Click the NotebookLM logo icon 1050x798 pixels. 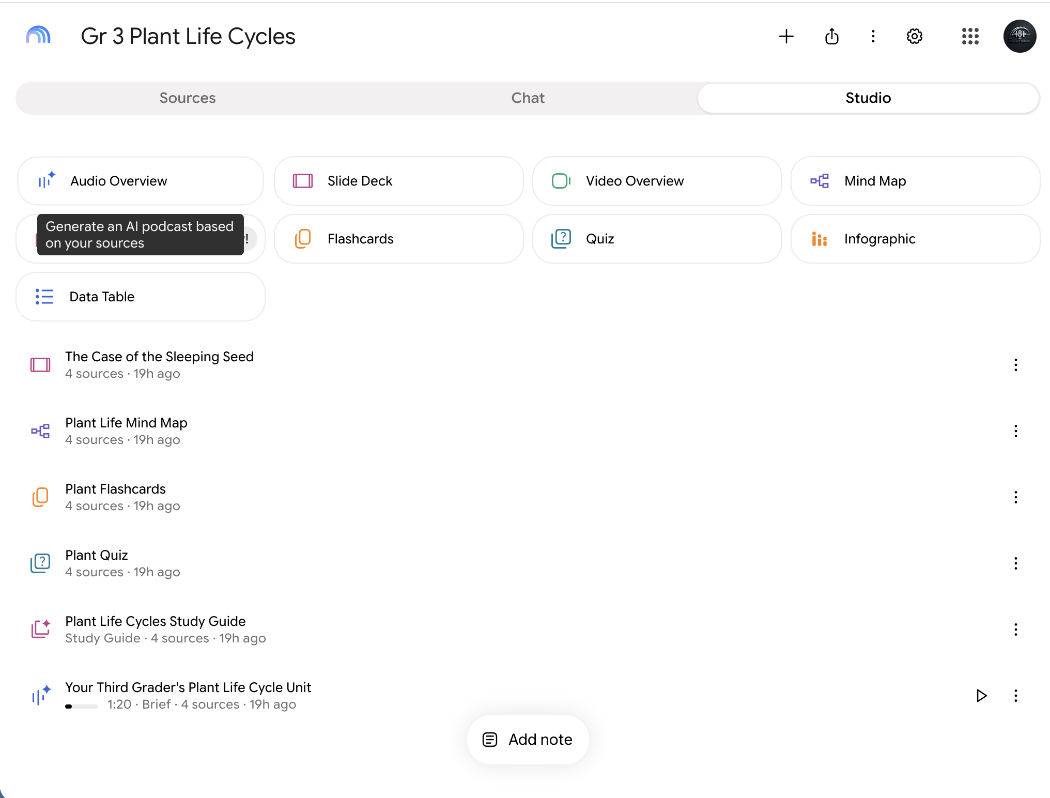coord(38,36)
